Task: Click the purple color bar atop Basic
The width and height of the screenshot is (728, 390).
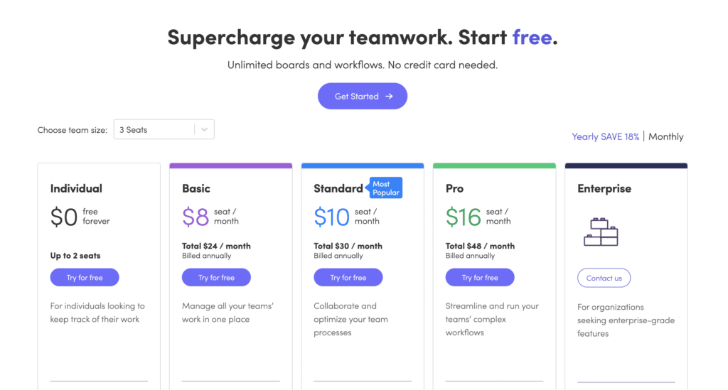Action: point(231,166)
